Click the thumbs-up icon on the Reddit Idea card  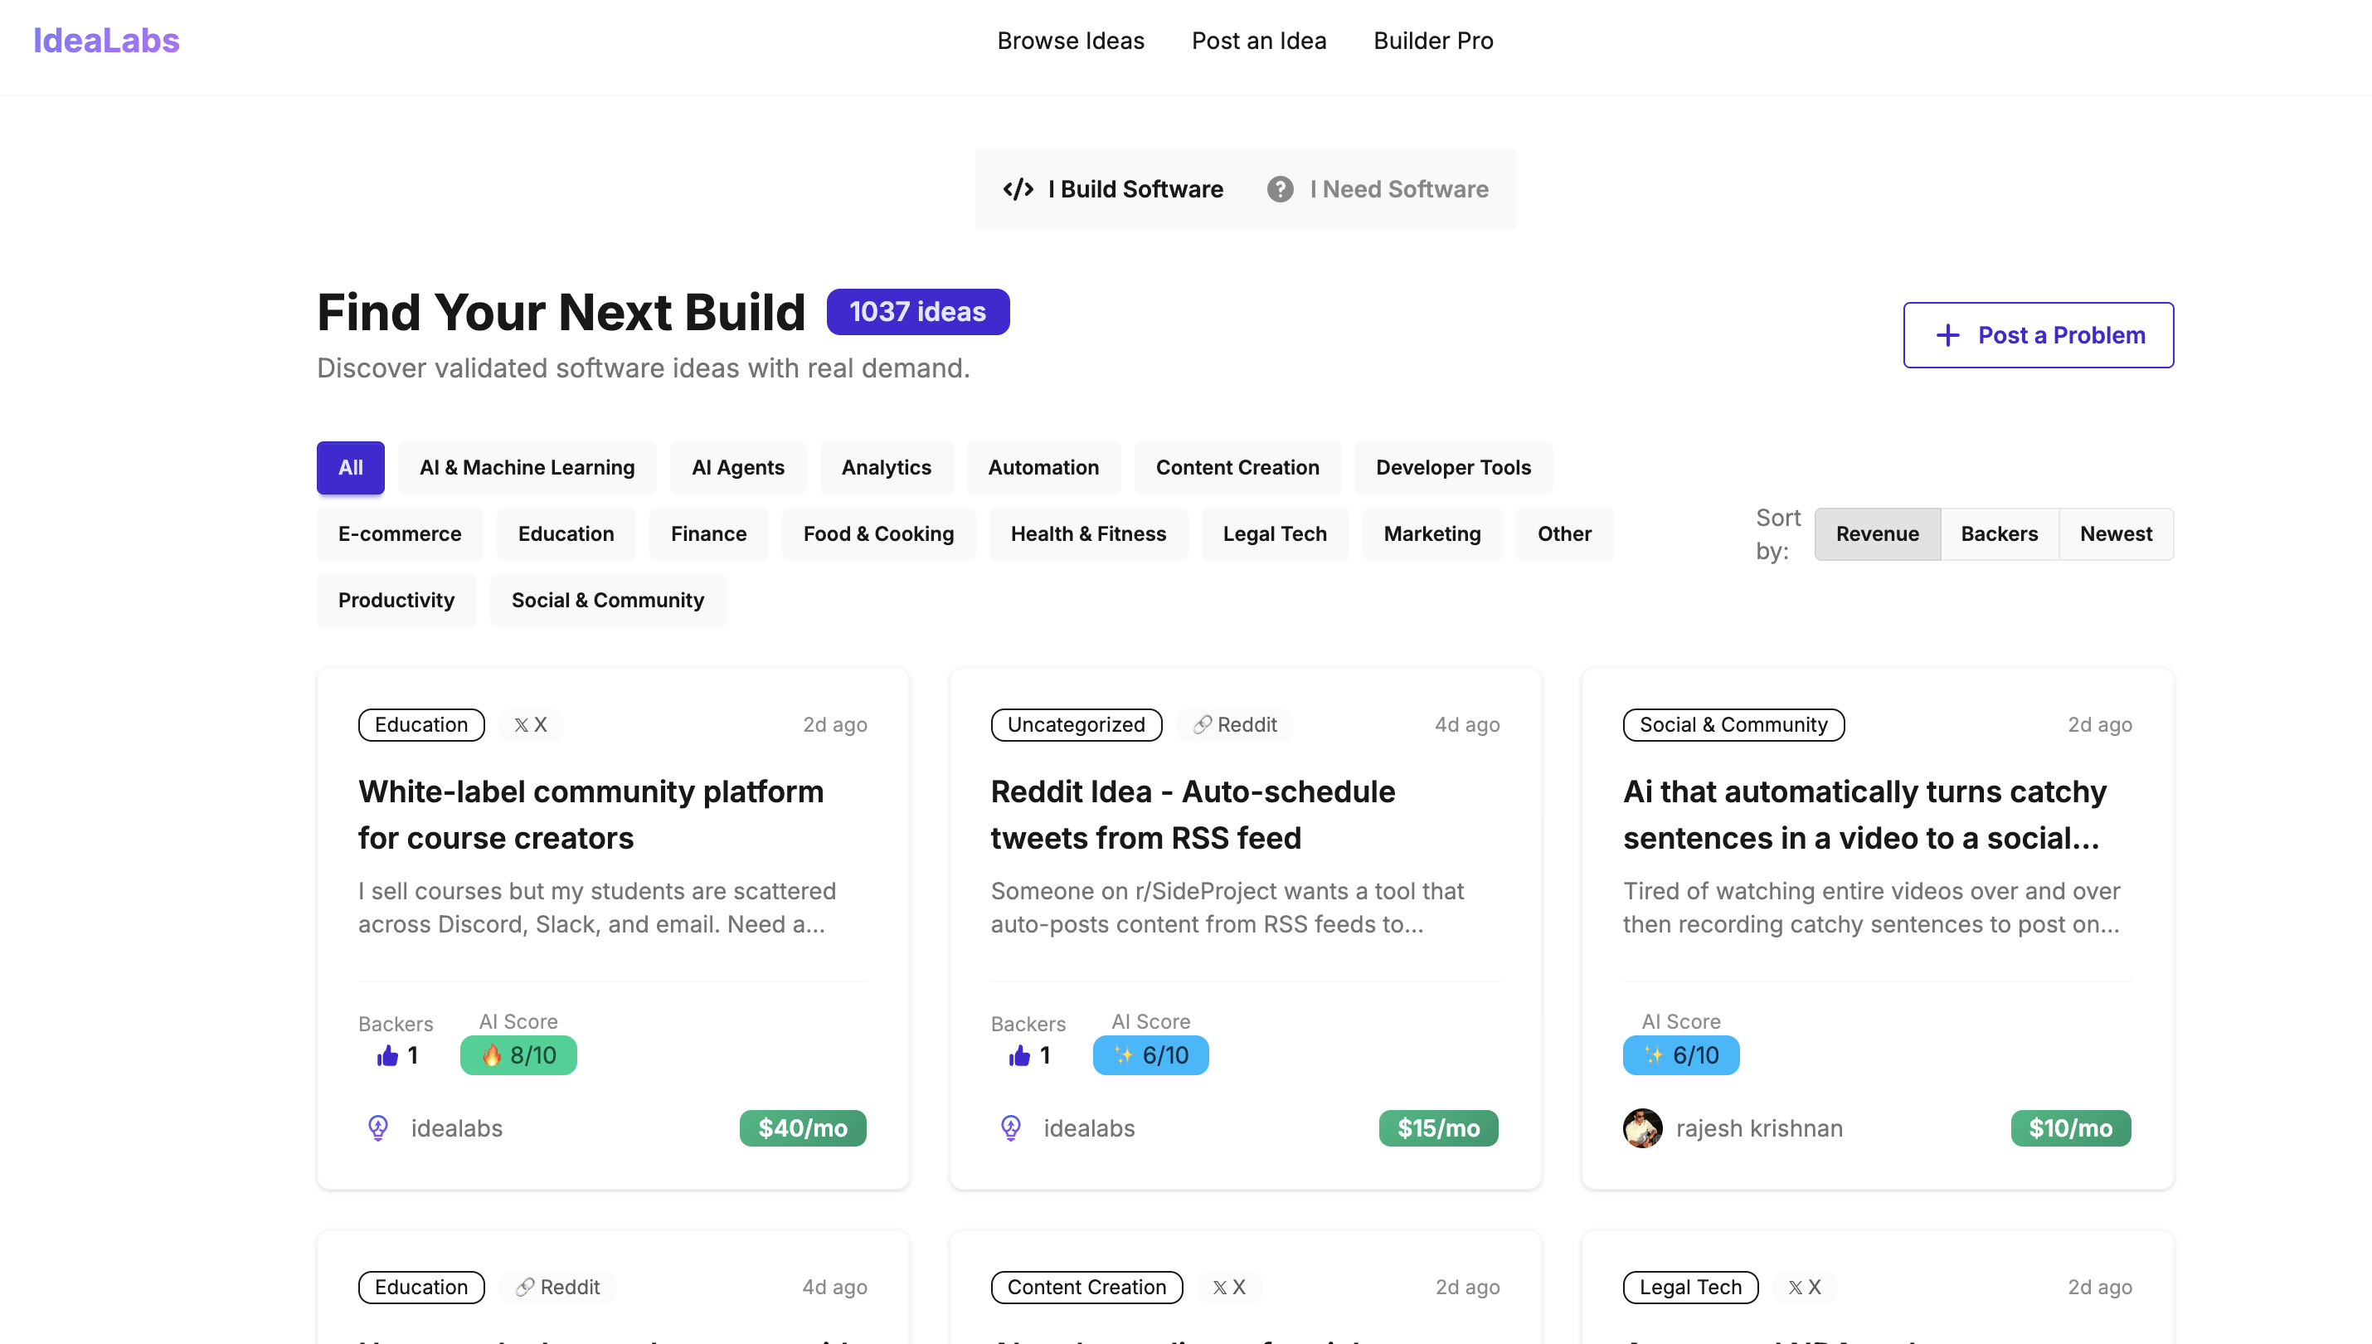[1019, 1055]
